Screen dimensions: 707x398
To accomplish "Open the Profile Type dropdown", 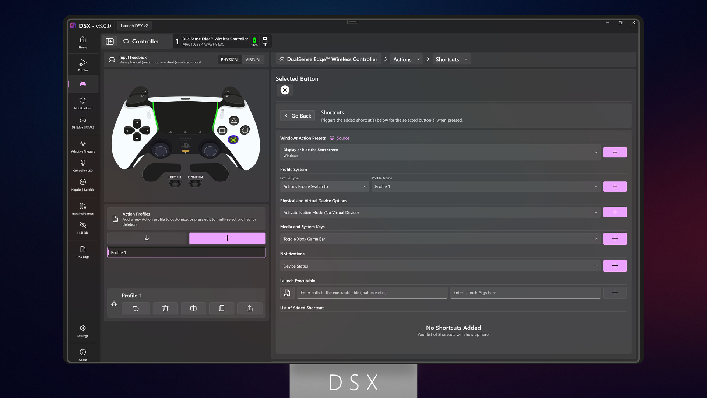I will pos(324,186).
